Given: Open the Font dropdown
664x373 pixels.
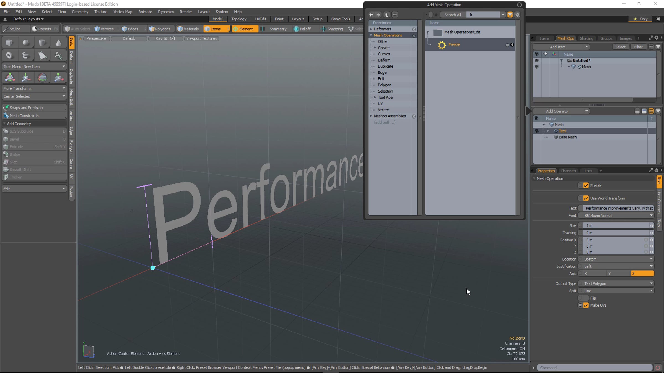Looking at the screenshot, I should [618, 216].
